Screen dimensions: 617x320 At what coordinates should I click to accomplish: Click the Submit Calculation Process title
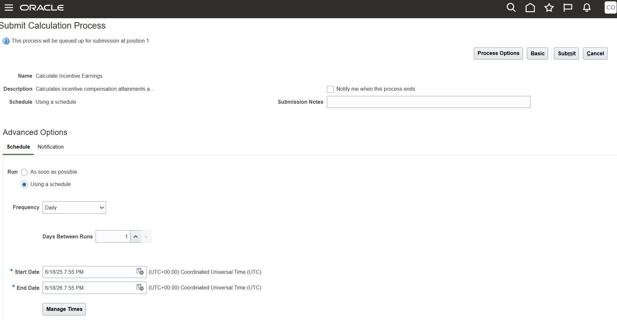(53, 26)
